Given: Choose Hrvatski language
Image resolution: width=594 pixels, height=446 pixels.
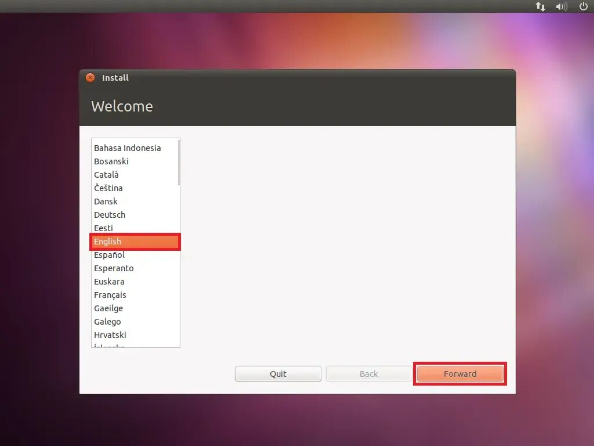Looking at the screenshot, I should pyautogui.click(x=135, y=335).
